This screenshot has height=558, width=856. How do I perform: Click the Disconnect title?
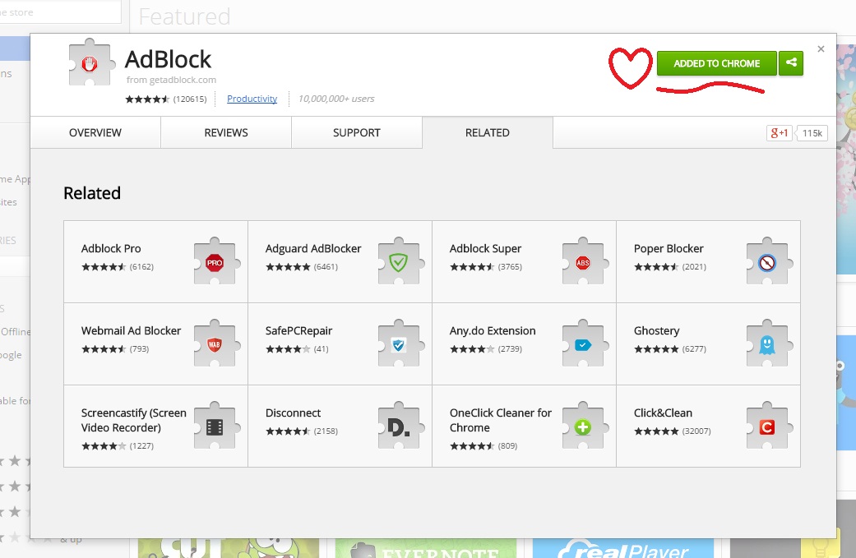tap(294, 413)
